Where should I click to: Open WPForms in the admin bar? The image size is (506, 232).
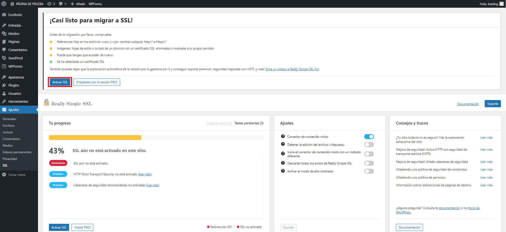[x=95, y=4]
